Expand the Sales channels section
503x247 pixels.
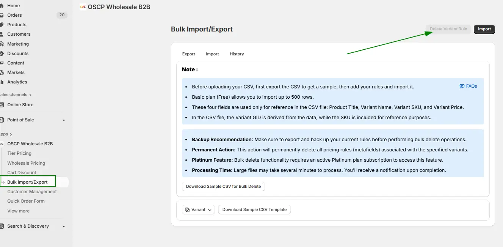(30, 95)
